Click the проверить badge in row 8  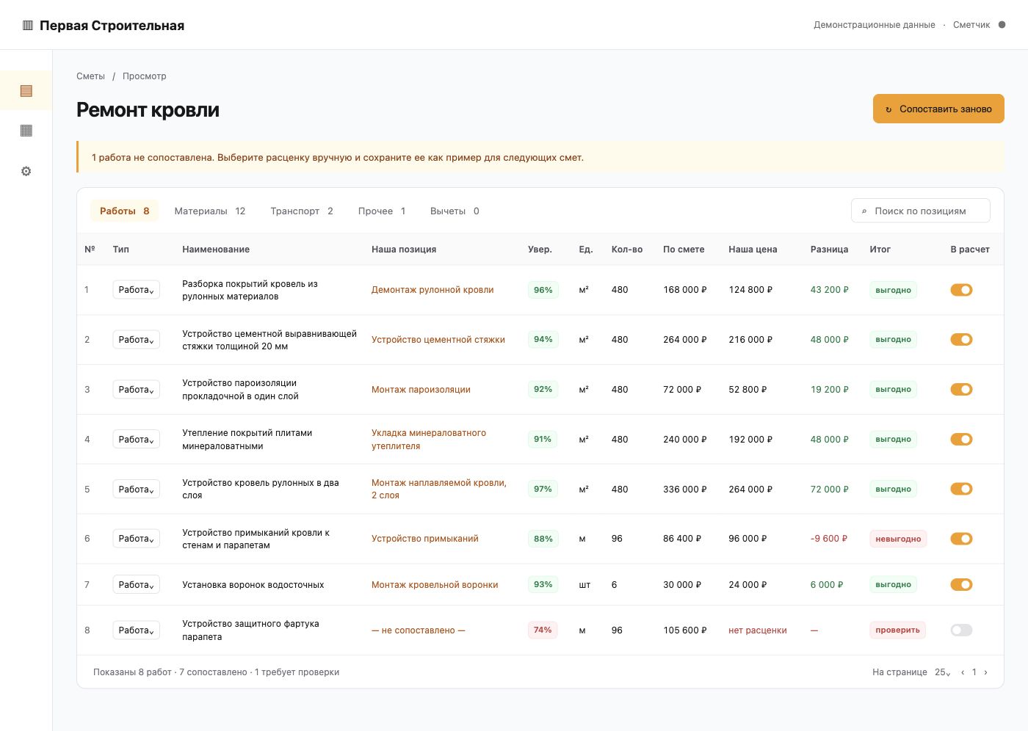[897, 630]
